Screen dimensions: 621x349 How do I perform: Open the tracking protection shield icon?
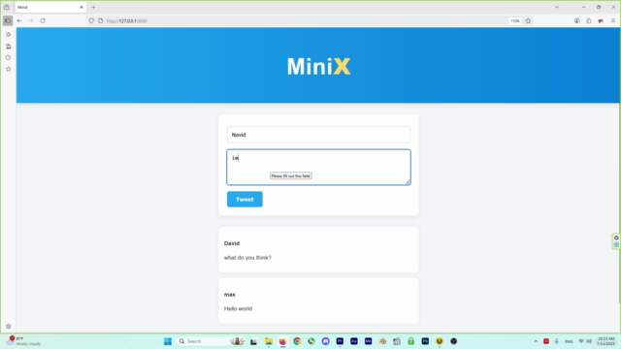(91, 20)
